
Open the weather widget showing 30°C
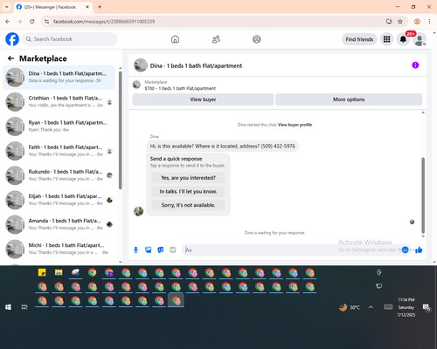click(x=350, y=307)
